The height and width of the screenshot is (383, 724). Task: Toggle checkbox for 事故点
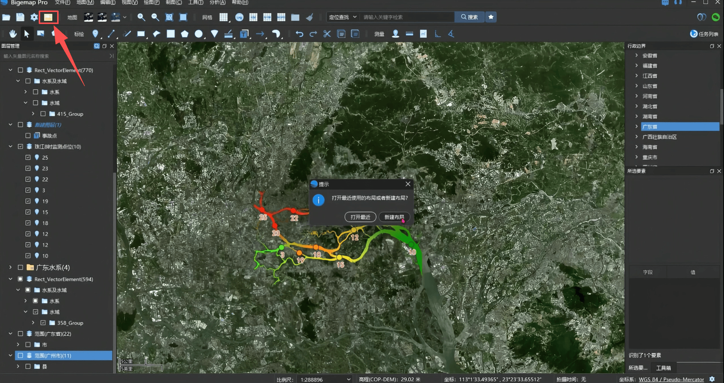[x=28, y=135]
